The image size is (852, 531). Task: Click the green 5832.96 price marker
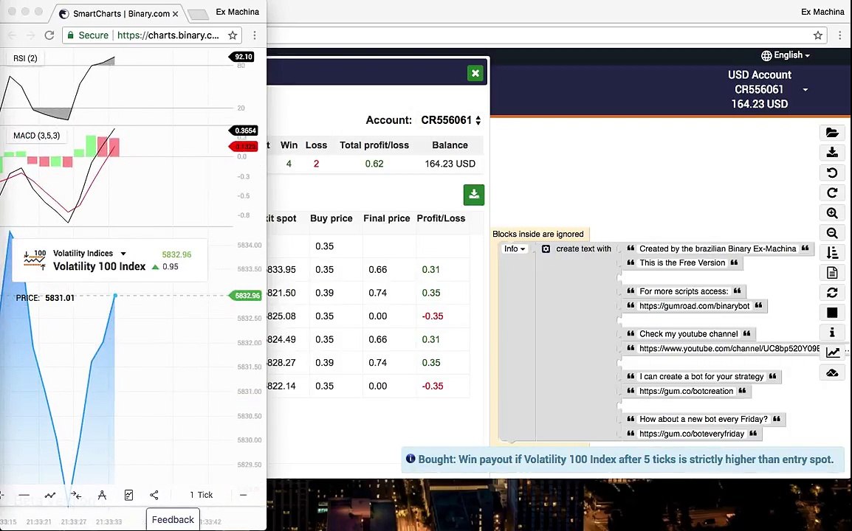click(x=246, y=295)
